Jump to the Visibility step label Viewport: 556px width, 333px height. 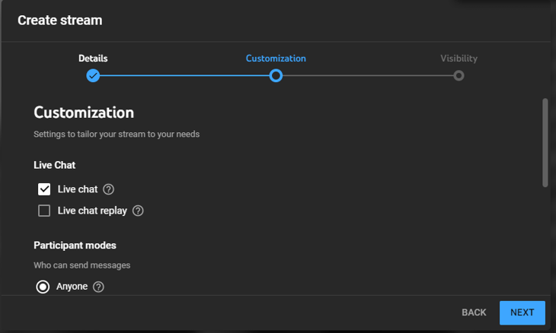(459, 59)
